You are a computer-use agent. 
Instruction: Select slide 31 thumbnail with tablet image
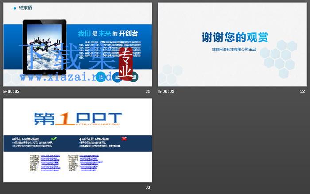tap(77, 44)
